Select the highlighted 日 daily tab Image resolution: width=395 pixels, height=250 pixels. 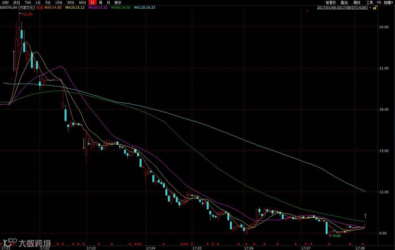pyautogui.click(x=92, y=3)
